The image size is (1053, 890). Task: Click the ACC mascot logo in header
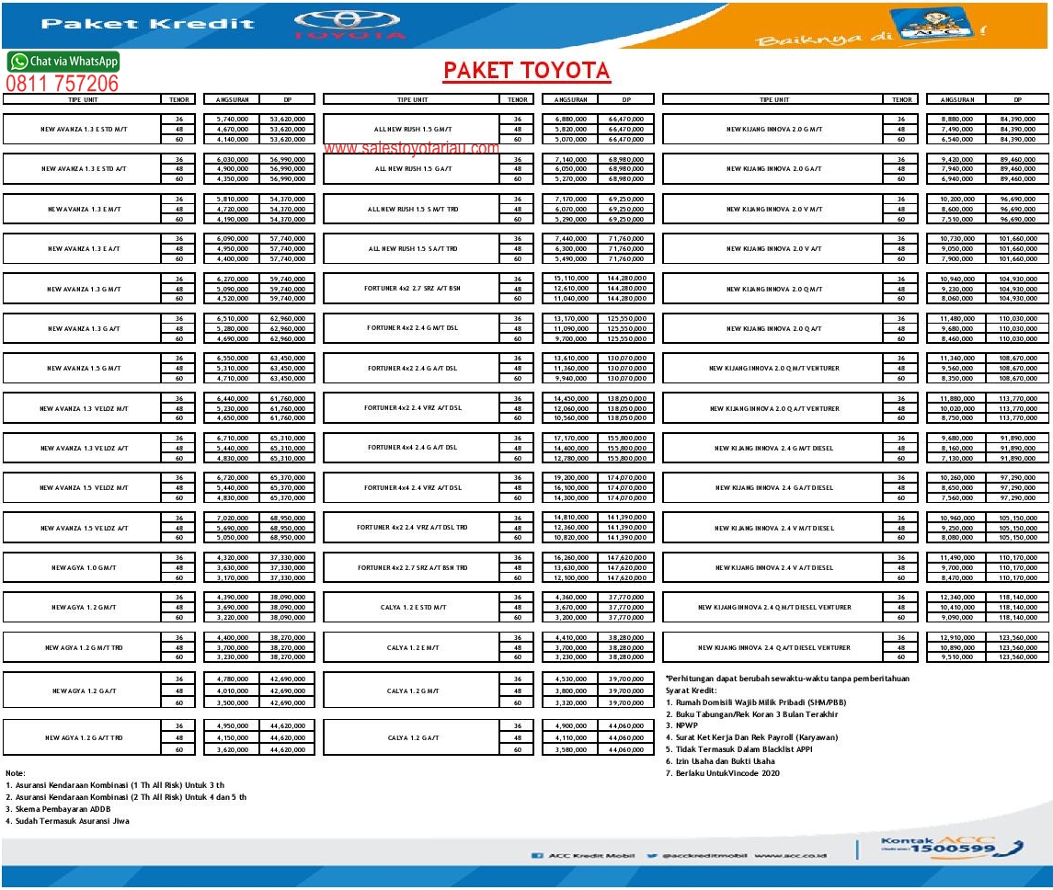click(x=935, y=24)
